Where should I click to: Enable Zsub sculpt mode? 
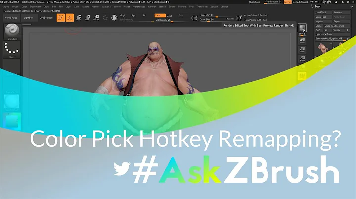[x=170, y=16]
